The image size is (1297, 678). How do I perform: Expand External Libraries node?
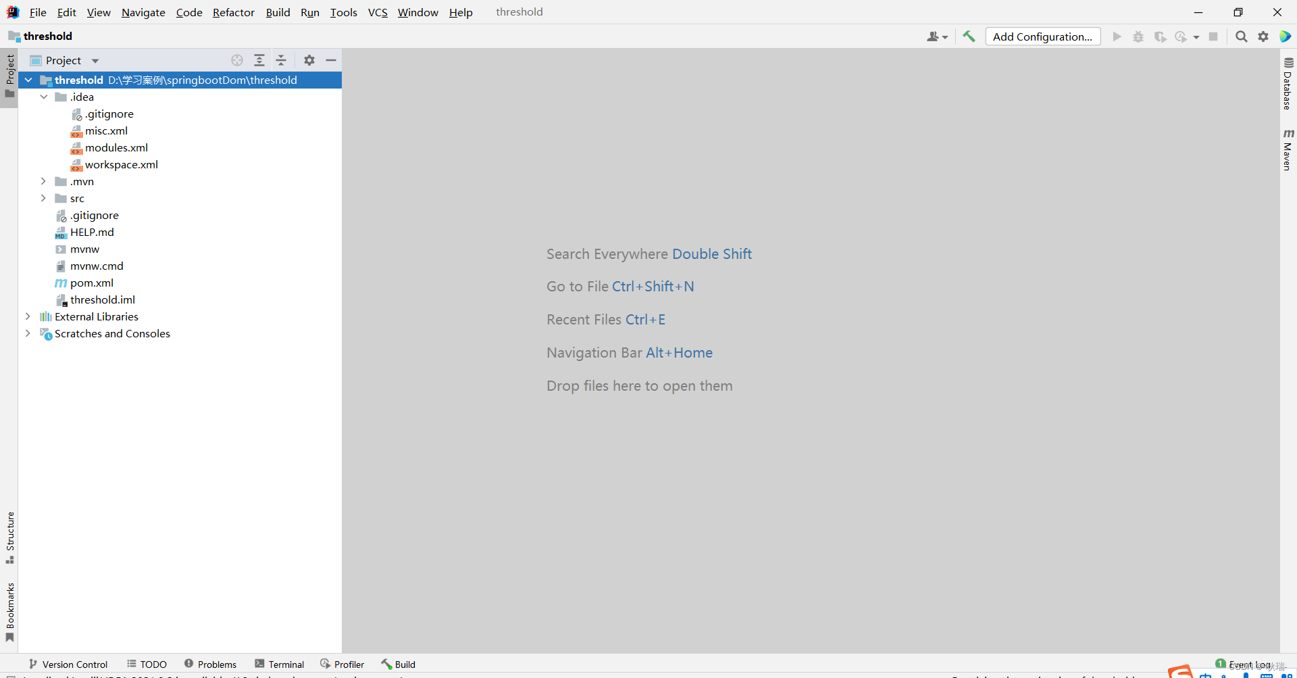click(28, 317)
